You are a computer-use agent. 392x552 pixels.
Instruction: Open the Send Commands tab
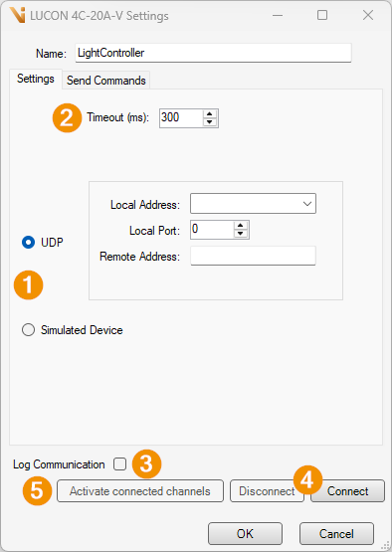[x=106, y=81]
